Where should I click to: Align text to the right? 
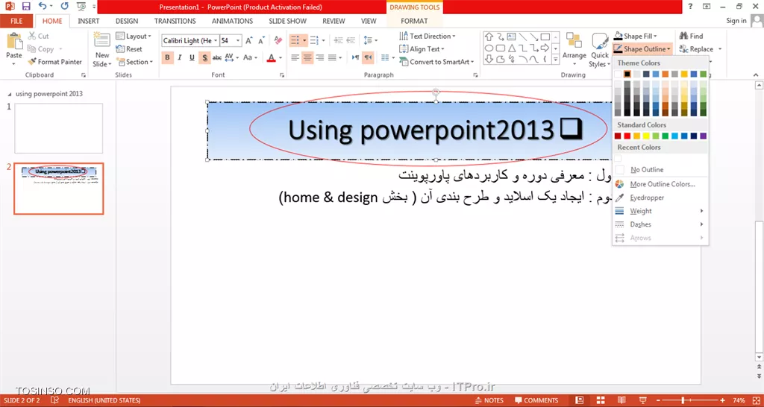coord(319,57)
